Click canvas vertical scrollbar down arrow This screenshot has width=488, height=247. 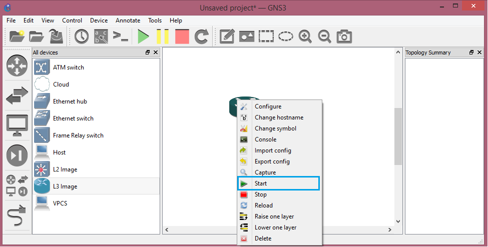[398, 221]
